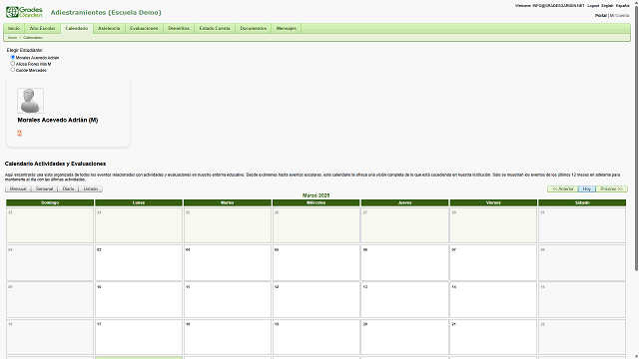
Task: Switch language to Español
Action: pos(622,6)
